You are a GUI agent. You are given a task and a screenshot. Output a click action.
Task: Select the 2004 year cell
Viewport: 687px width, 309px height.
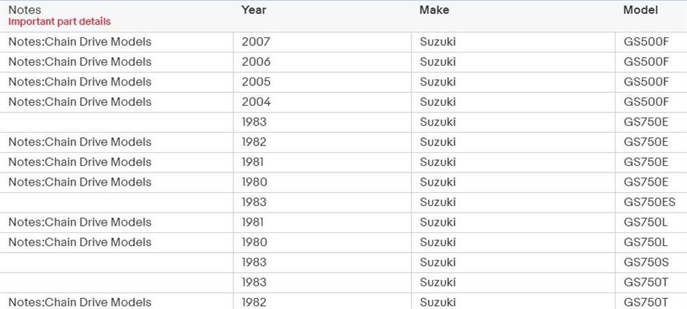pyautogui.click(x=256, y=102)
